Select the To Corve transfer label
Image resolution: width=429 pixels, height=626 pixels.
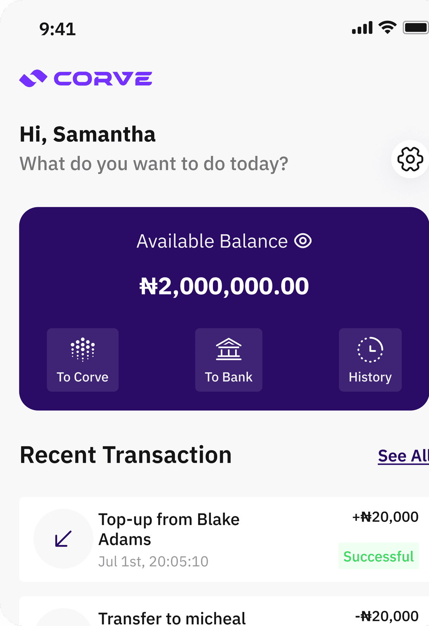coord(83,377)
